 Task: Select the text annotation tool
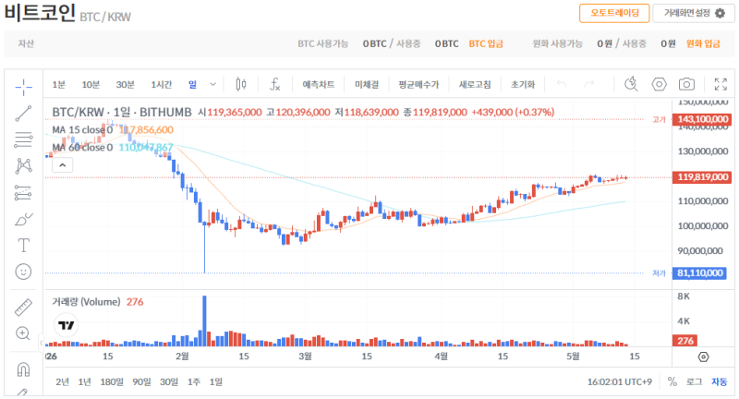(x=23, y=246)
